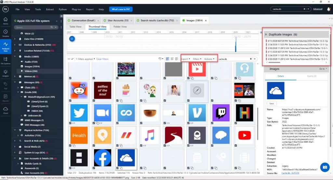Click the cache.db filter input field
Viewport: 333px width, 180px height.
[x=233, y=59]
